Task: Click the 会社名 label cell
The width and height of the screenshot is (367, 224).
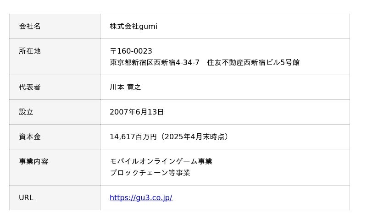Action: coord(30,27)
